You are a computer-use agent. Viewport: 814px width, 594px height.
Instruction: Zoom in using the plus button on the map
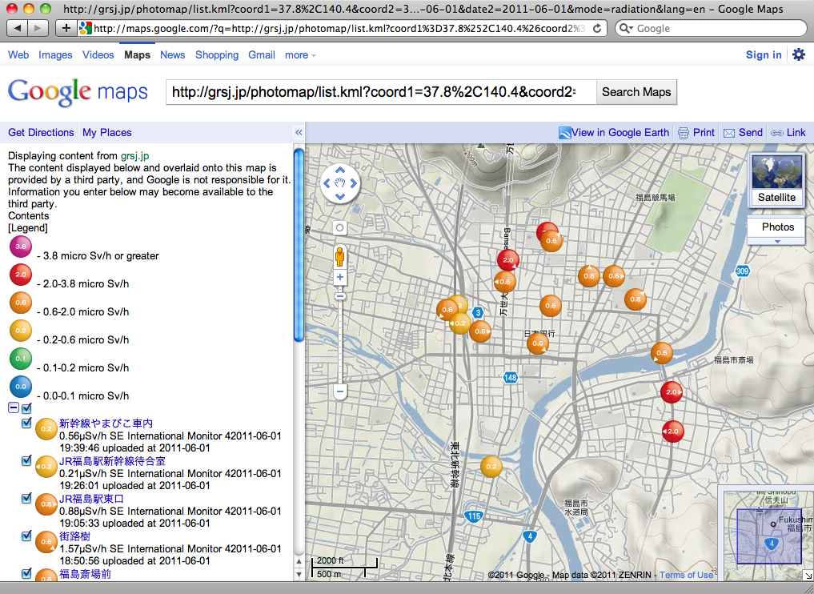point(339,275)
